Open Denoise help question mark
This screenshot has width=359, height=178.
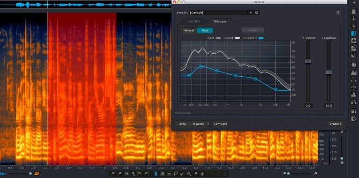[x=338, y=13]
